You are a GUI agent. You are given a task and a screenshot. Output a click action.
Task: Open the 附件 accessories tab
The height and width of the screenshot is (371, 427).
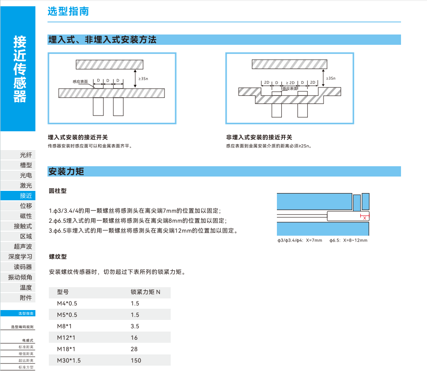pos(26,298)
